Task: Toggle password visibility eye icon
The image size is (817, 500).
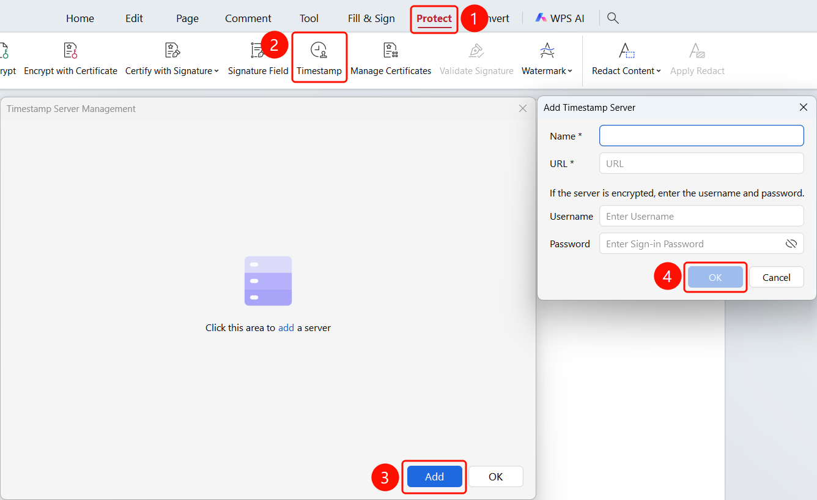Action: (x=791, y=244)
